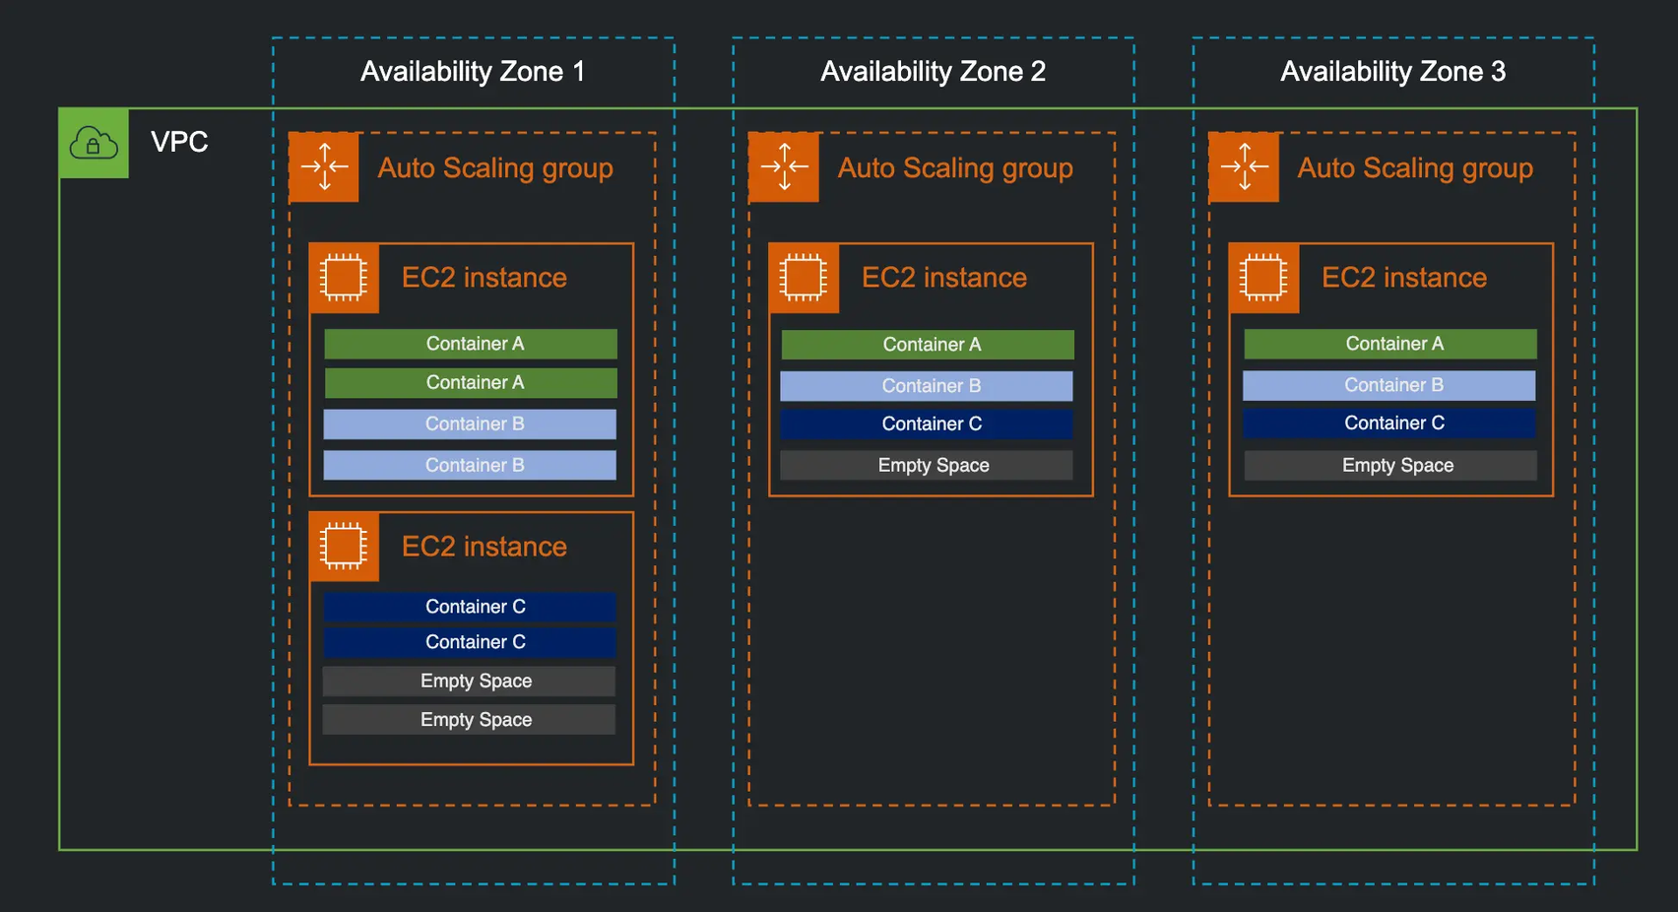Select Container A bar in Zone 3

pos(1390,344)
